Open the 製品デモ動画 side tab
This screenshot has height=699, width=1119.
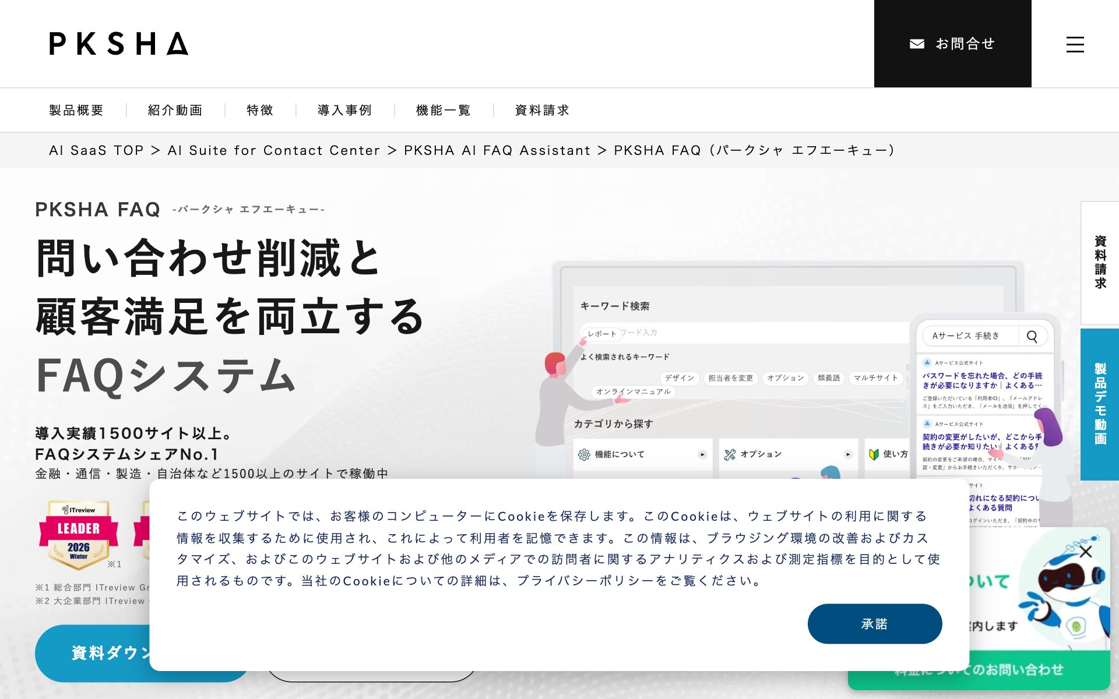(1100, 404)
